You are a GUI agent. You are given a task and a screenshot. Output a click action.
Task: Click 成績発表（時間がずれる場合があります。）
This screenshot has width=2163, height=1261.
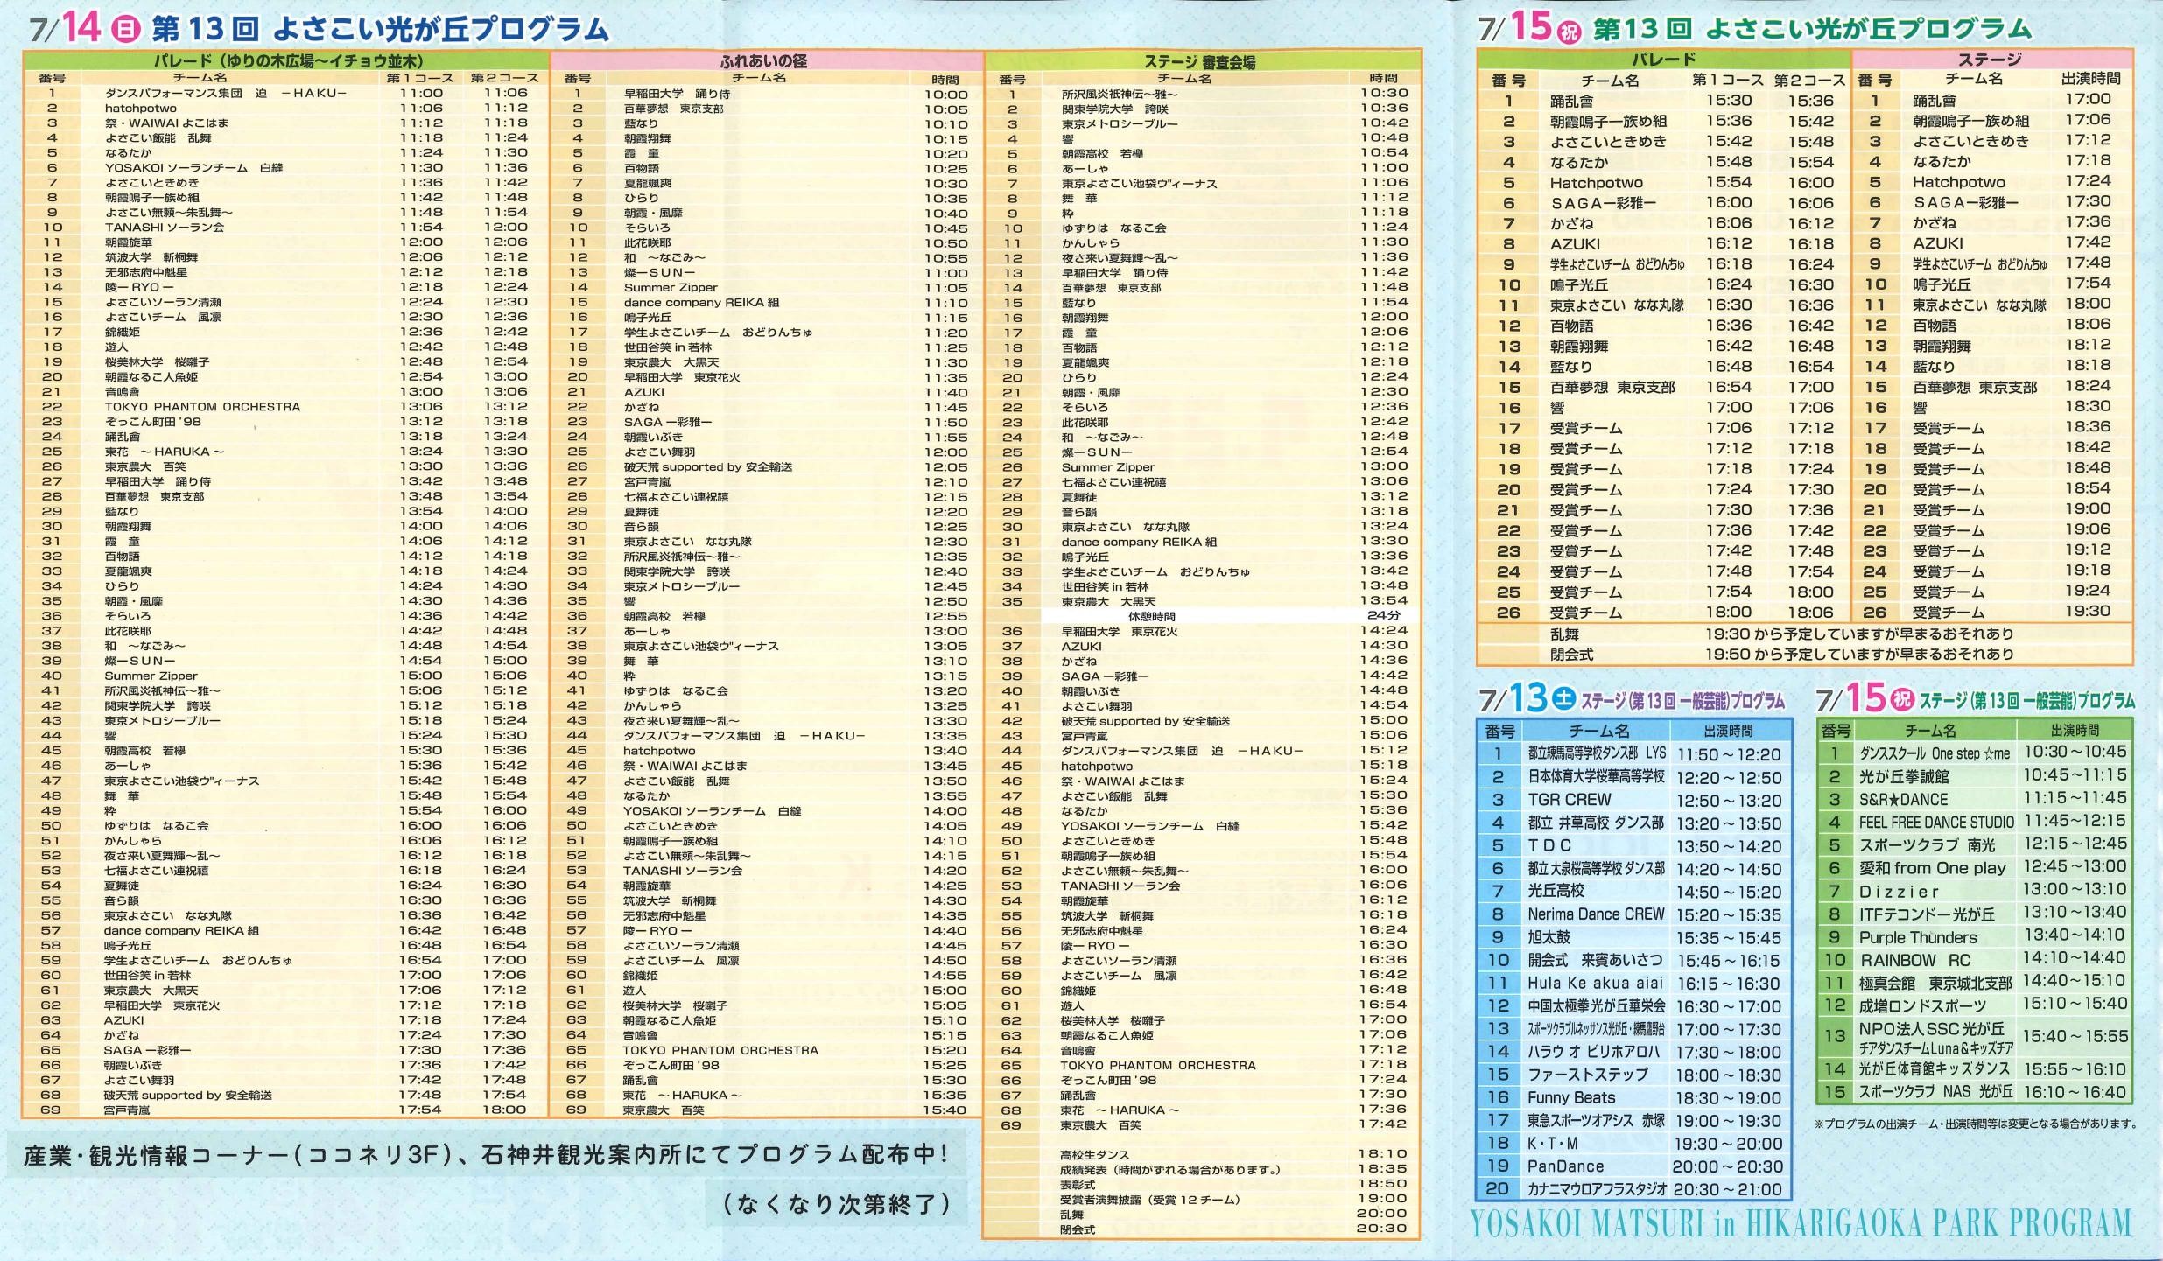[x=1170, y=1170]
